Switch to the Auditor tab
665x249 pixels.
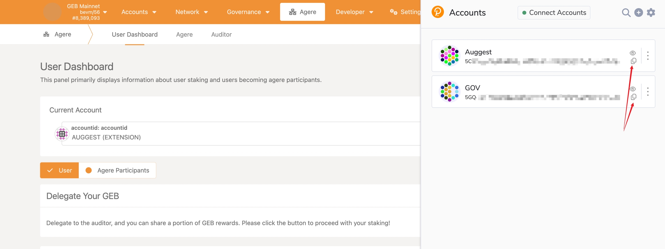[x=221, y=35]
